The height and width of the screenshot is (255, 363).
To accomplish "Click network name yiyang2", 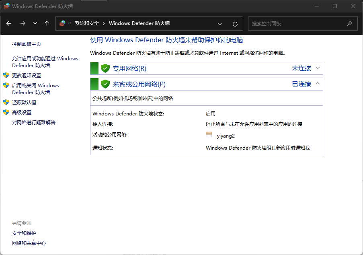I will [226, 136].
